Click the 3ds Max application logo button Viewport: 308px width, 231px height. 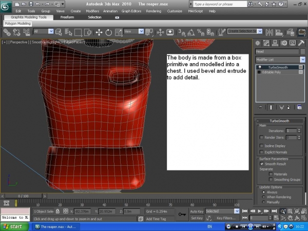pos(5,7)
